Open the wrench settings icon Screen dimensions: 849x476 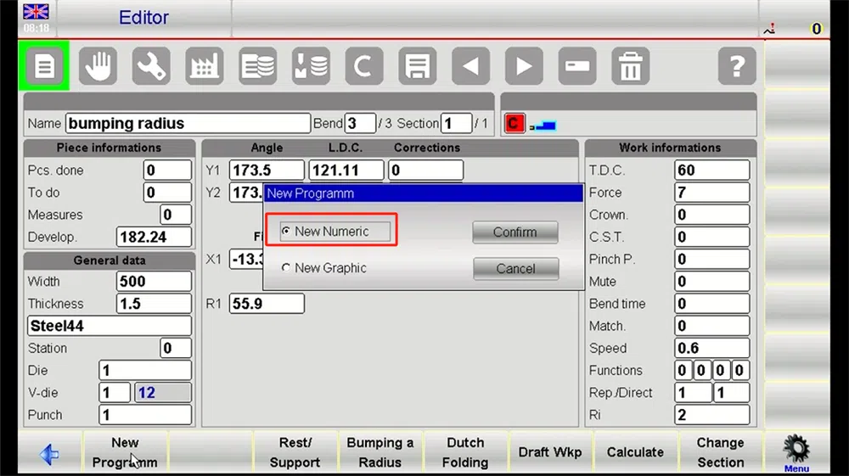click(x=151, y=66)
